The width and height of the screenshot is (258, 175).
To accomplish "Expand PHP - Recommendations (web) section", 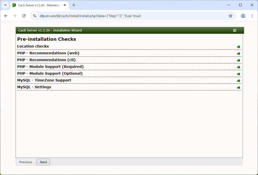I will point(48,53).
